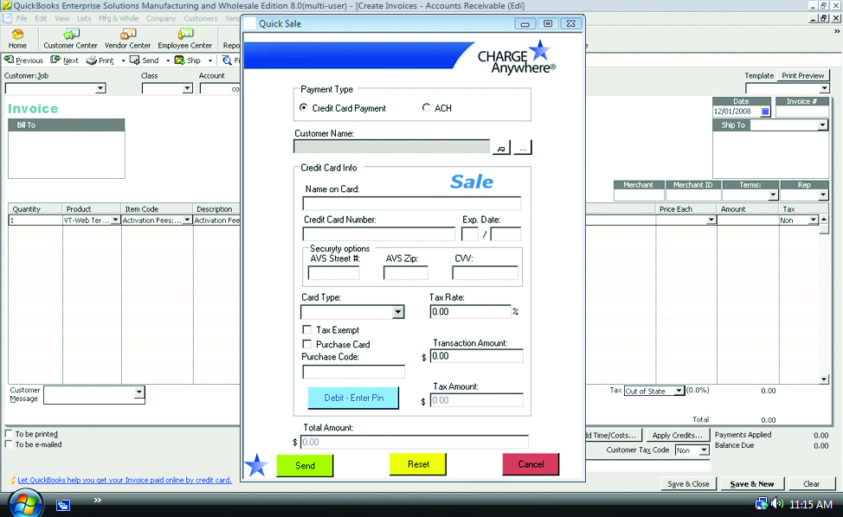Open the Home icon in the toolbar
The width and height of the screenshot is (843, 517).
(x=17, y=38)
